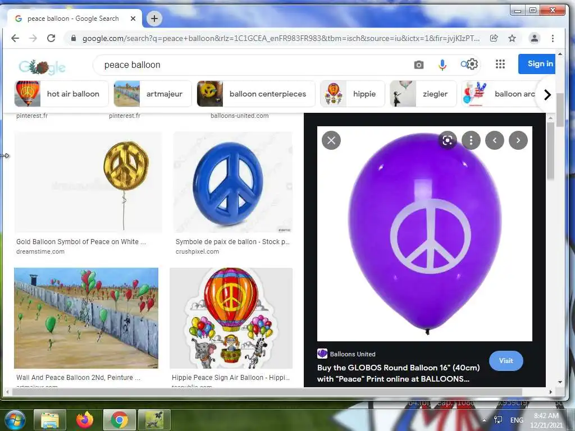Select the ziegler filter chip

click(423, 94)
